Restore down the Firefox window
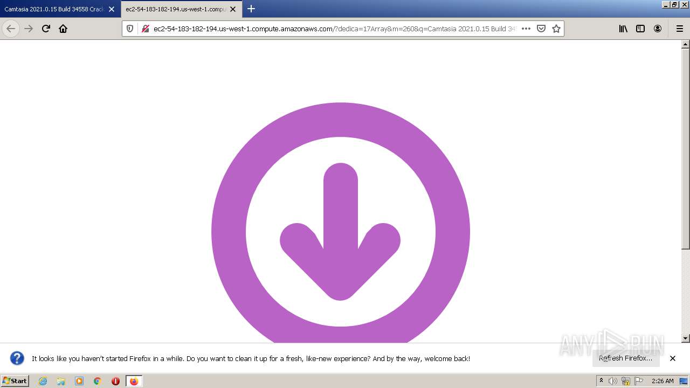690x388 pixels. point(674,4)
